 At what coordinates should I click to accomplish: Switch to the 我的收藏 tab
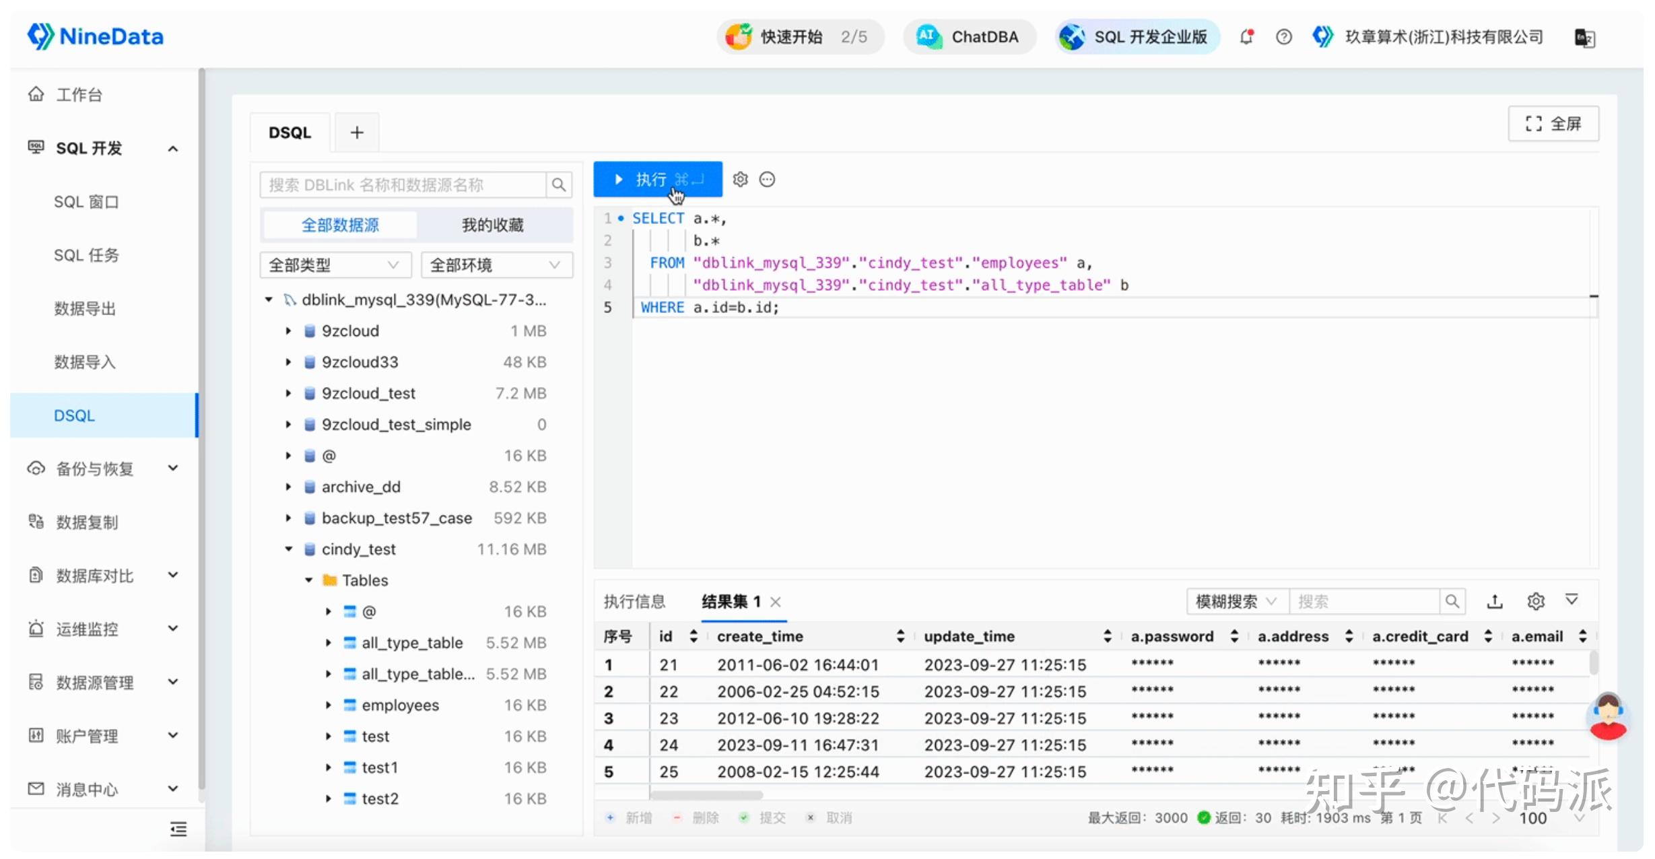coord(492,225)
